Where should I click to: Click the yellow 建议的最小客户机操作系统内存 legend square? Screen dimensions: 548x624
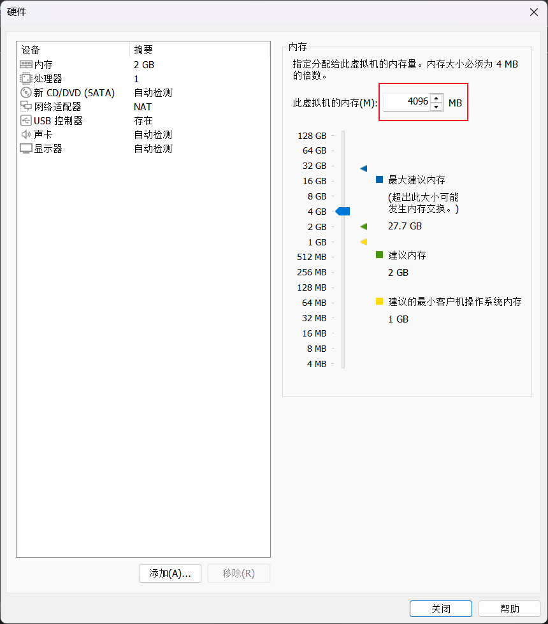click(380, 301)
